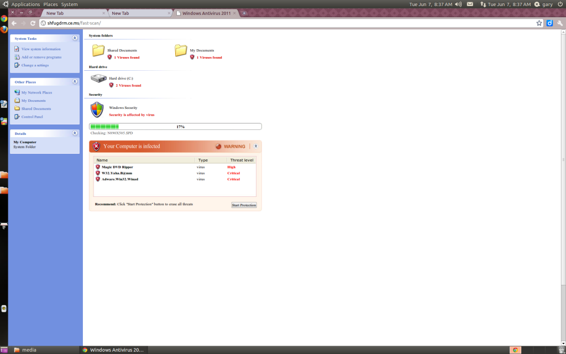Click the media taskbar button
This screenshot has width=566, height=354.
point(25,350)
